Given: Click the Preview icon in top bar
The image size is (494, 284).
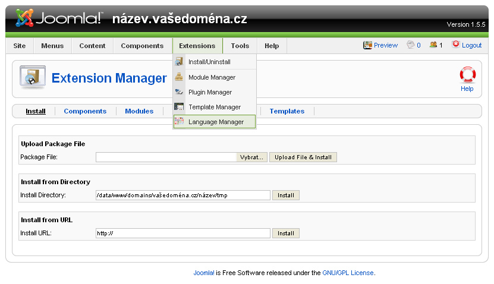Looking at the screenshot, I should pyautogui.click(x=367, y=45).
